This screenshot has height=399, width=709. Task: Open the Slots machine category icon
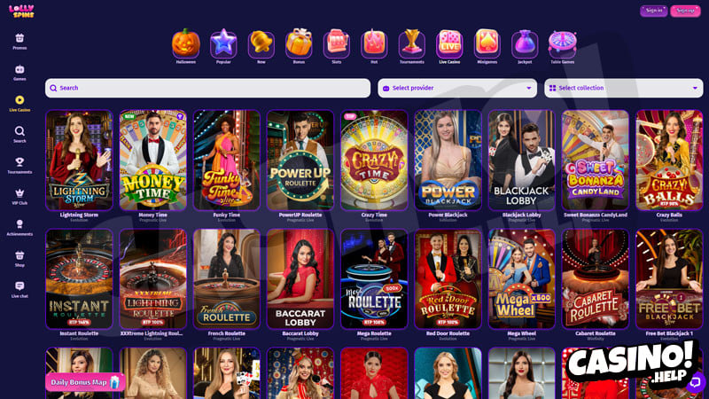coord(337,45)
